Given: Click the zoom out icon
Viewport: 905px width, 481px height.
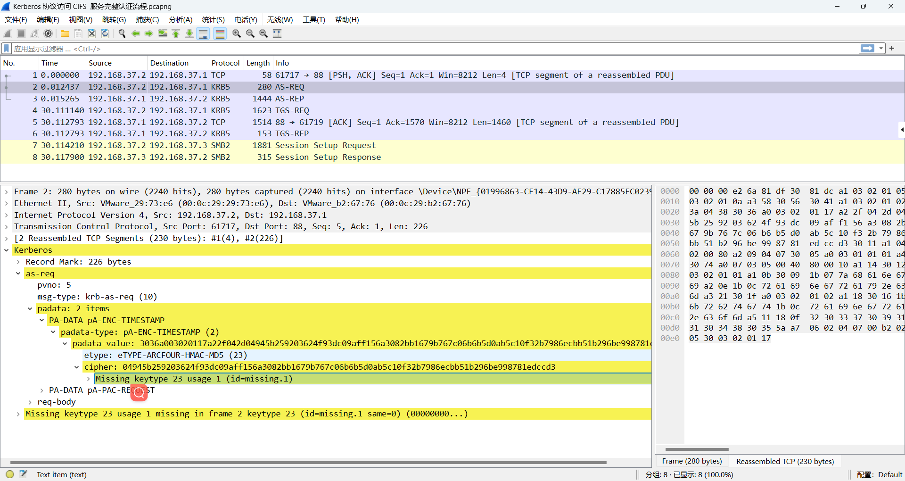Looking at the screenshot, I should 250,33.
